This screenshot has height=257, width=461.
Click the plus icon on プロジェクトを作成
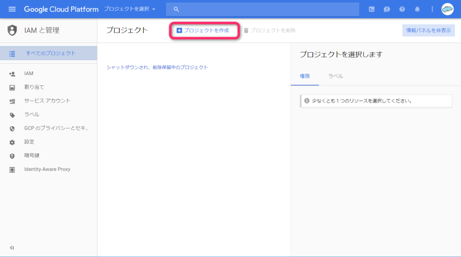coord(179,31)
